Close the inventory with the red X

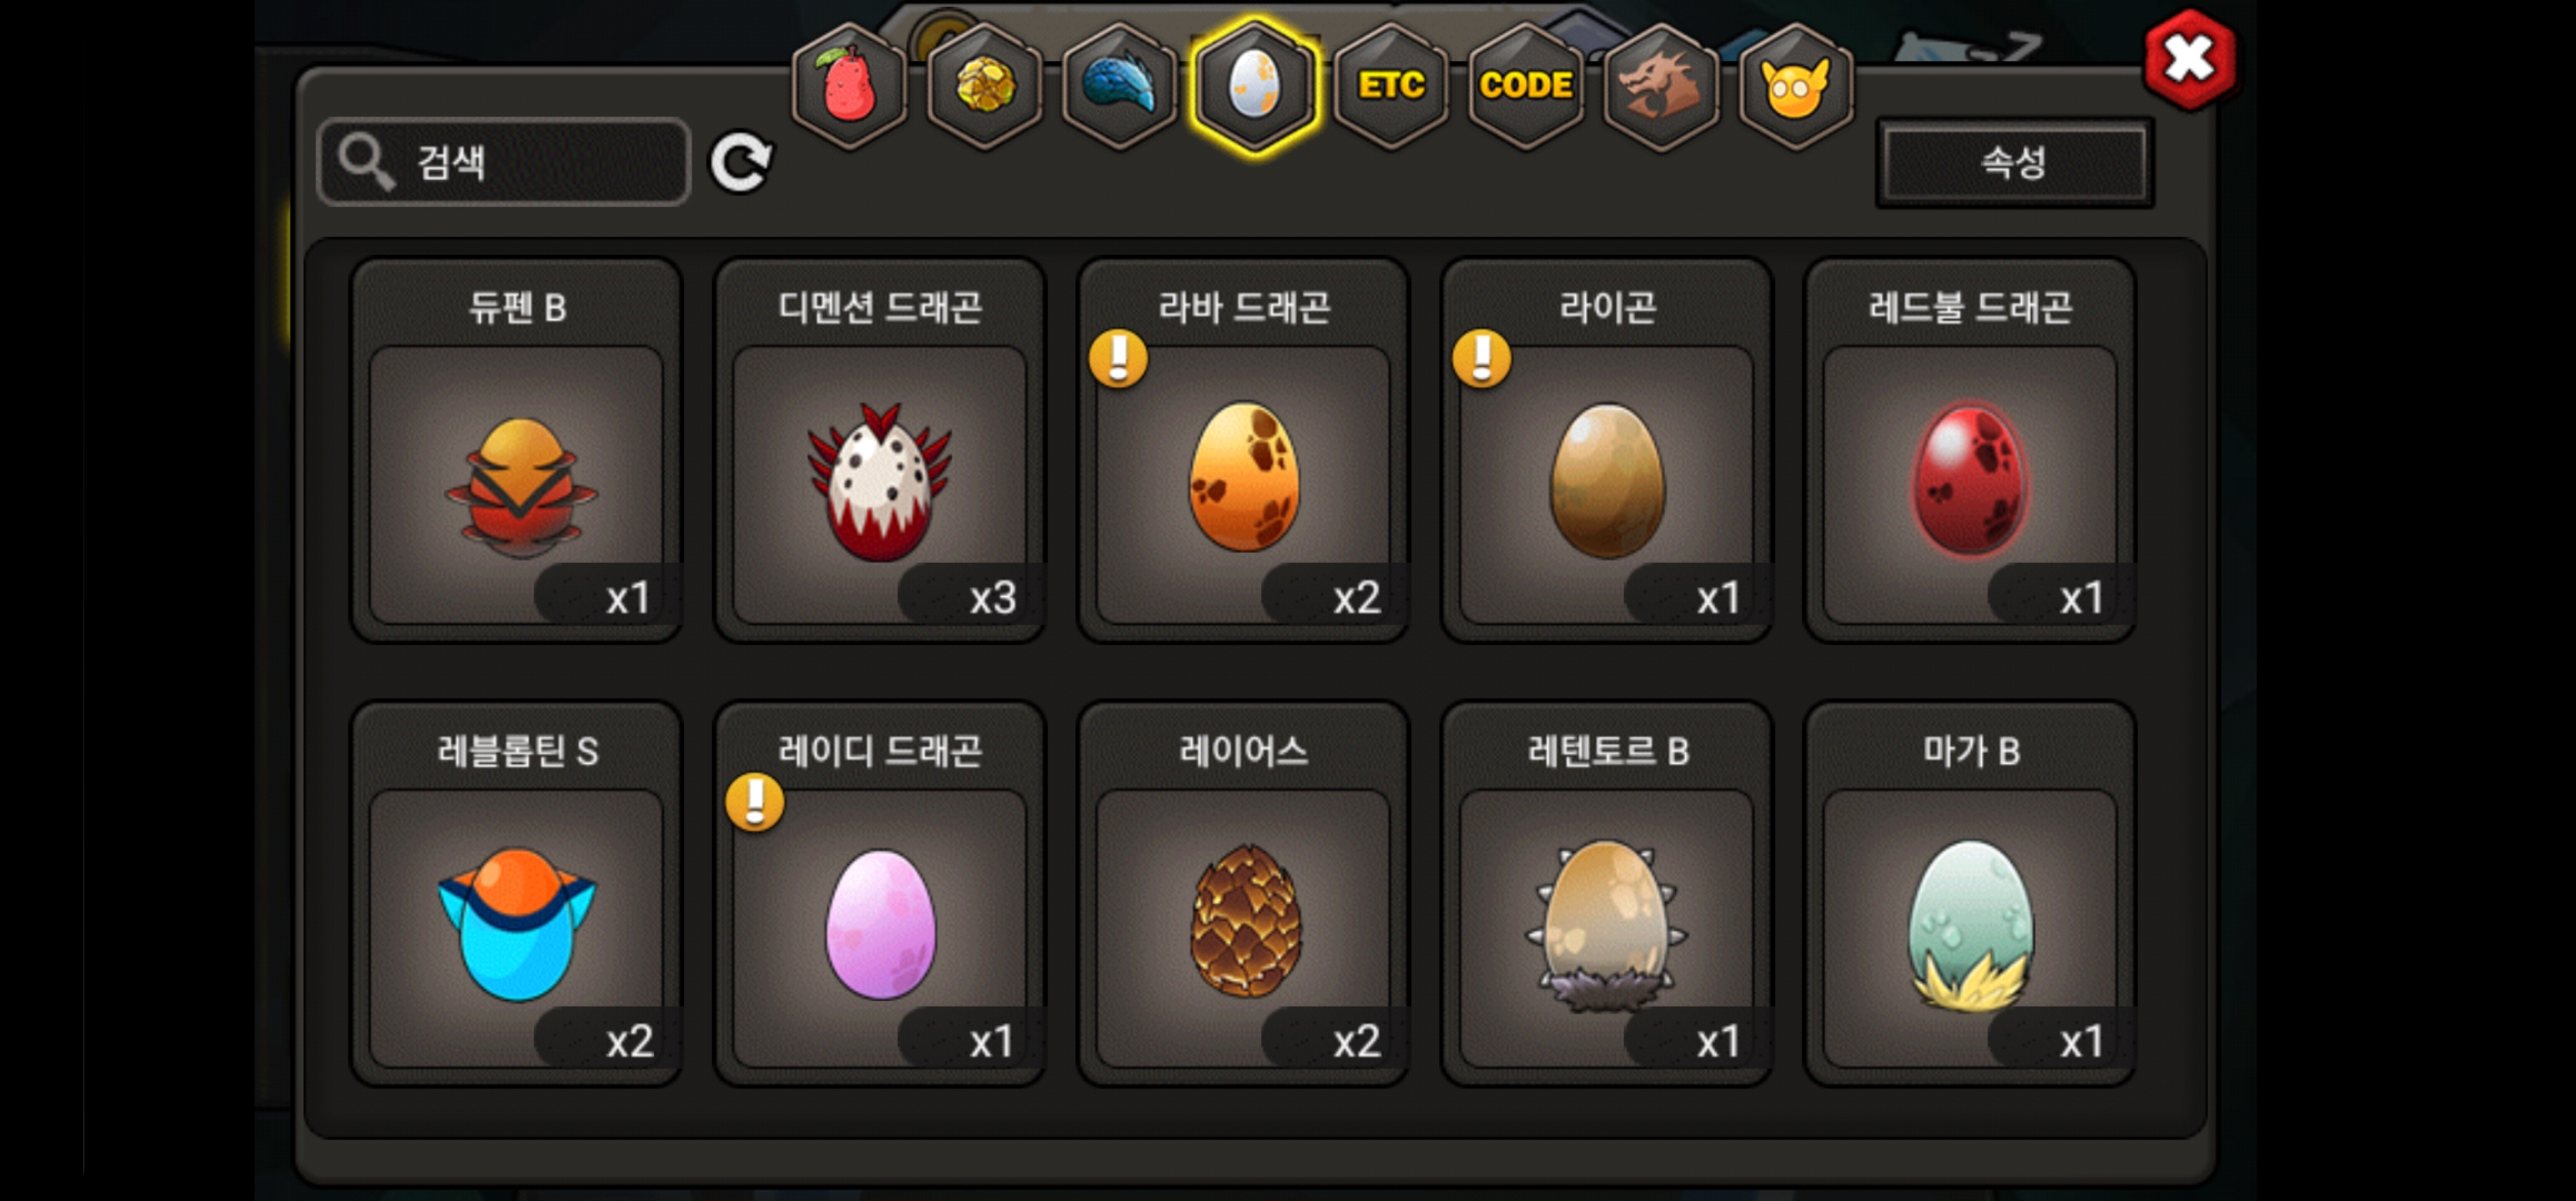click(x=2189, y=59)
